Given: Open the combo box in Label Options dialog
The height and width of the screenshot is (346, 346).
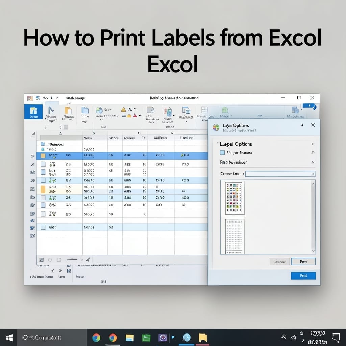Looking at the screenshot, I should [280, 174].
